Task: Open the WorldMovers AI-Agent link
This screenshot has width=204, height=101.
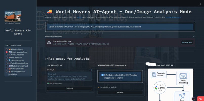Action: point(173,17)
